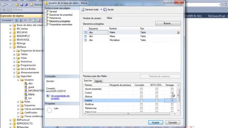This screenshot has height=128, width=228.
Task: Select Esquemas de propiedad page icon
Action: coord(47,15)
